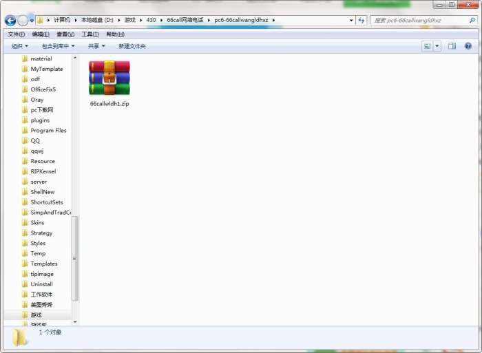This screenshot has height=353, width=482.
Task: Select the Resource folder
Action: (x=43, y=161)
